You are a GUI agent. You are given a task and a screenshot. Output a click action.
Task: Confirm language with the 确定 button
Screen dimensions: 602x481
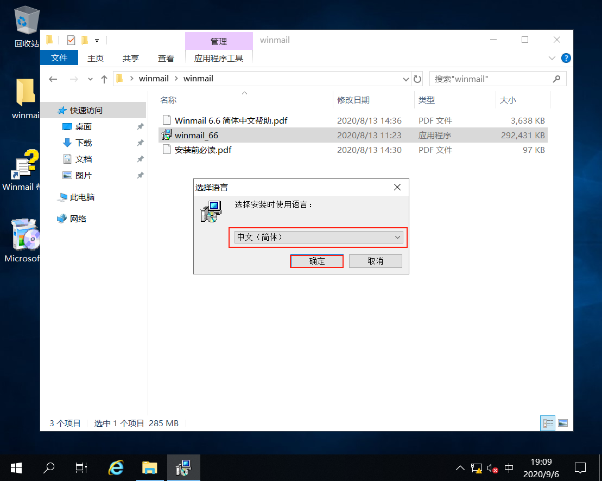316,261
